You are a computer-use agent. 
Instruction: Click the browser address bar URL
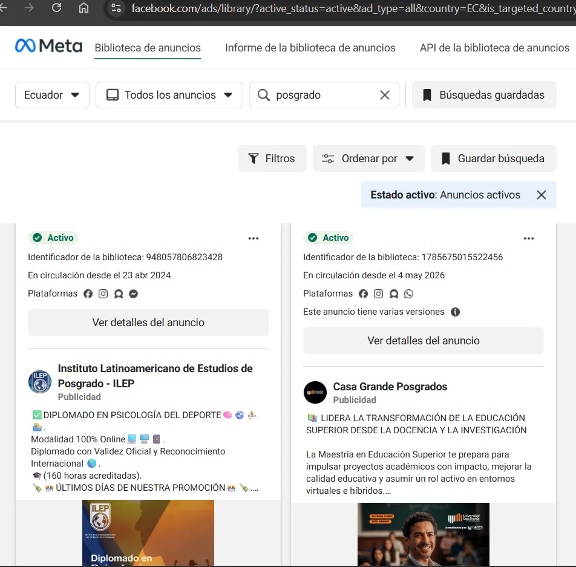[x=353, y=8]
